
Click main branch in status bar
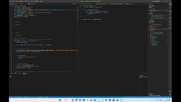coord(12,97)
